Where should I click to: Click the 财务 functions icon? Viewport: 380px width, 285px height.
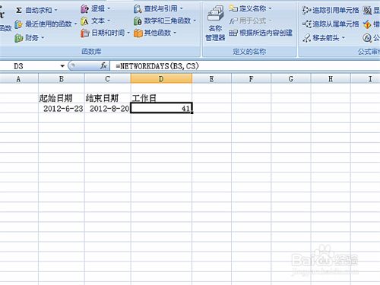point(18,38)
